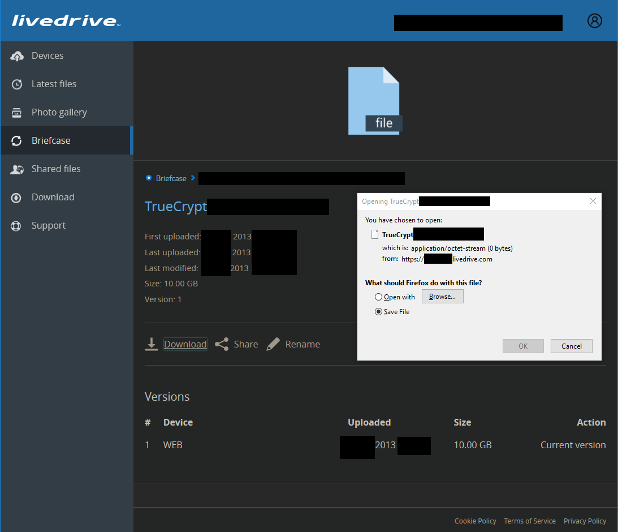Image resolution: width=618 pixels, height=532 pixels.
Task: Open Latest files in the sidebar
Action: point(67,84)
